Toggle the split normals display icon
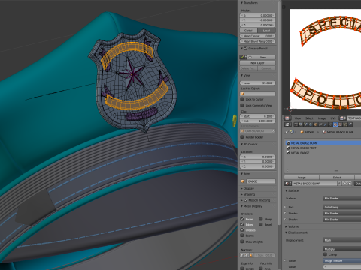The height and width of the screenshot is (270, 361). pyautogui.click(x=247, y=255)
